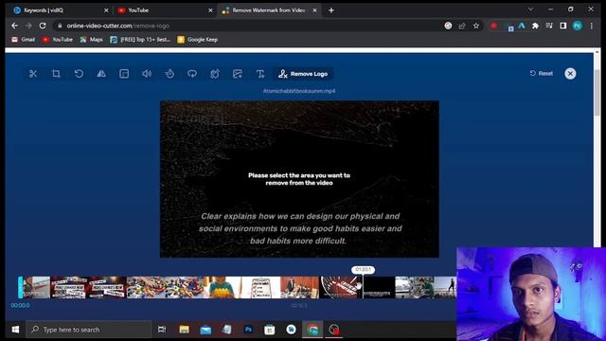Open the Change speed tool
Viewport: 606px width, 341px height.
tap(169, 74)
